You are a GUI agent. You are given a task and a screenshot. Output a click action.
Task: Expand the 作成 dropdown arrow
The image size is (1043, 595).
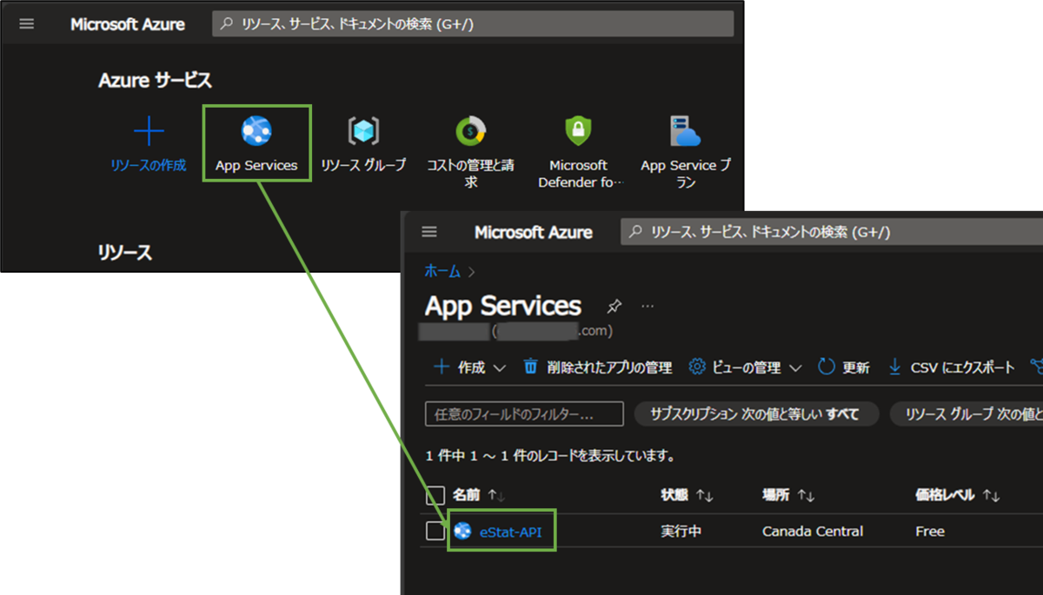[x=499, y=367]
